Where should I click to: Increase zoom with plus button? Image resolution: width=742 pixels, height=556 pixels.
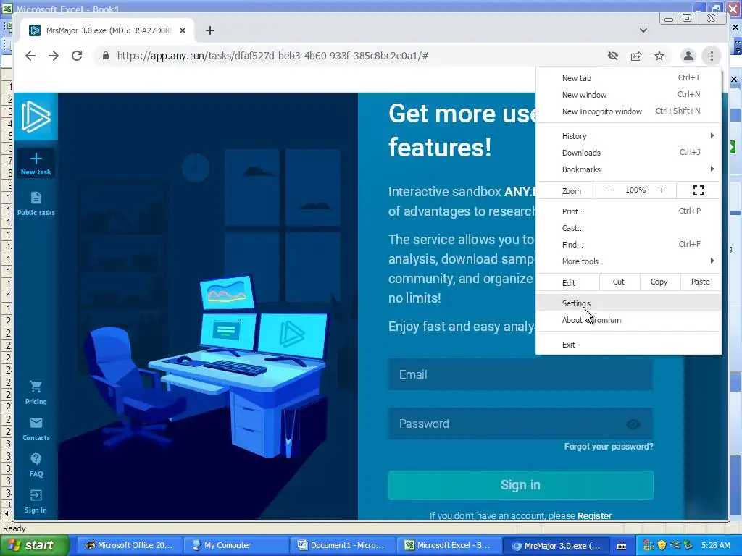tap(662, 190)
